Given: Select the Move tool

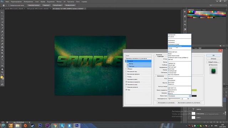Looking at the screenshot, I should tap(2, 13).
